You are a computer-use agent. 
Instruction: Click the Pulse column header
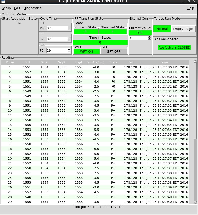click(x=10, y=62)
